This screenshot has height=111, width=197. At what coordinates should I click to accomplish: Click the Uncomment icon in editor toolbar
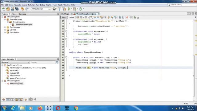(138, 17)
